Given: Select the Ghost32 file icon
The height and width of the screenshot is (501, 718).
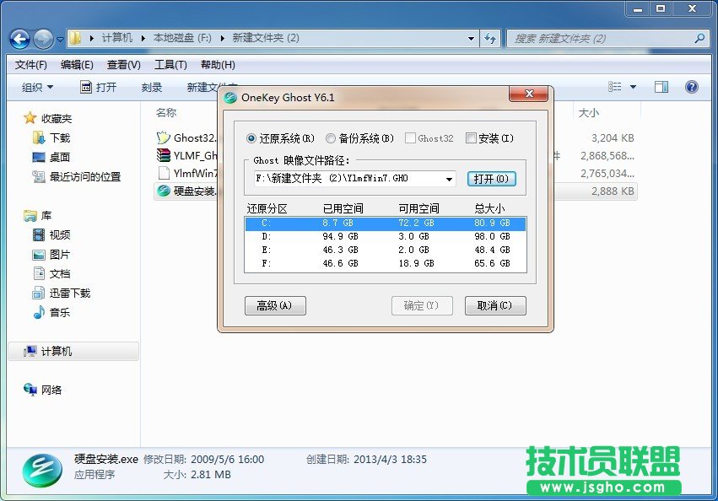Looking at the screenshot, I should (x=163, y=137).
